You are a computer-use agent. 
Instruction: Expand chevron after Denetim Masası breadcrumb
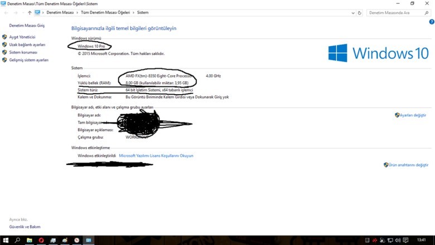pyautogui.click(x=78, y=13)
